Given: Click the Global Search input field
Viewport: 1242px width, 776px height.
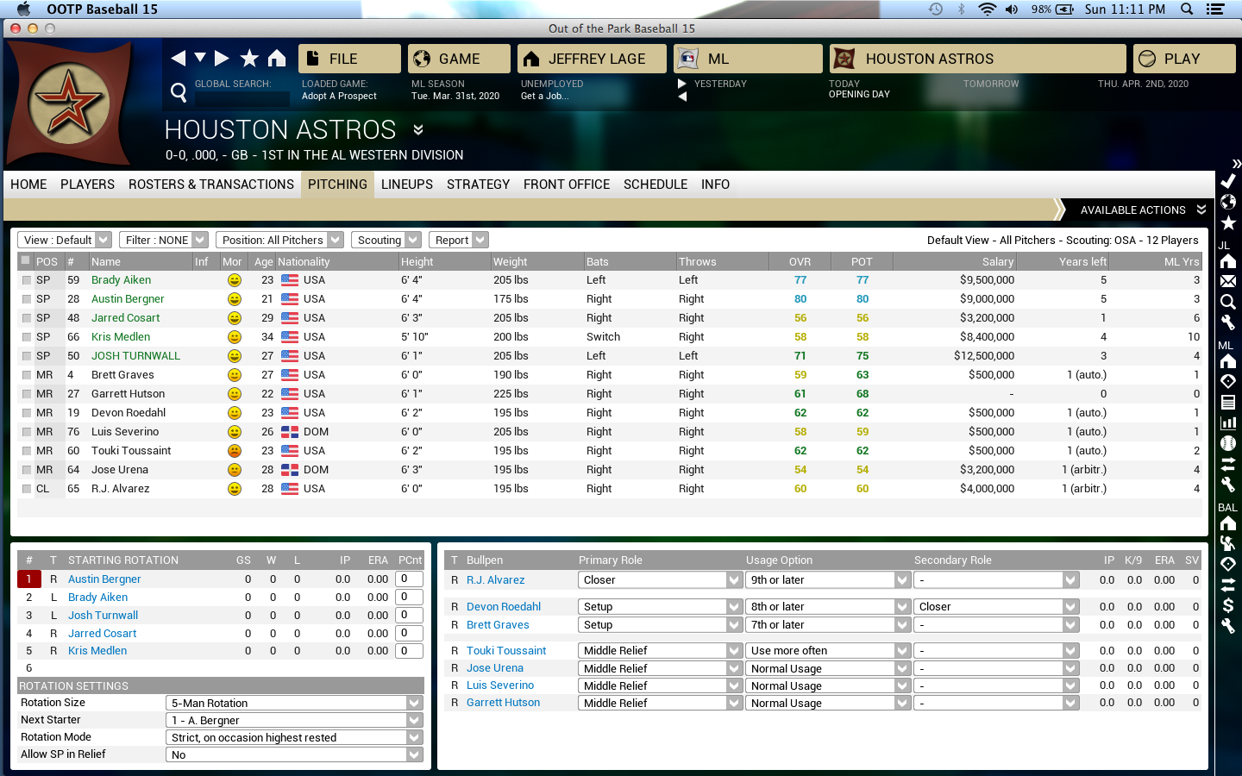Looking at the screenshot, I should [x=242, y=99].
